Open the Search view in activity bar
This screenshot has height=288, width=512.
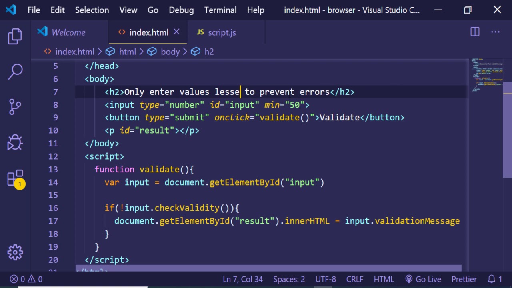(15, 72)
